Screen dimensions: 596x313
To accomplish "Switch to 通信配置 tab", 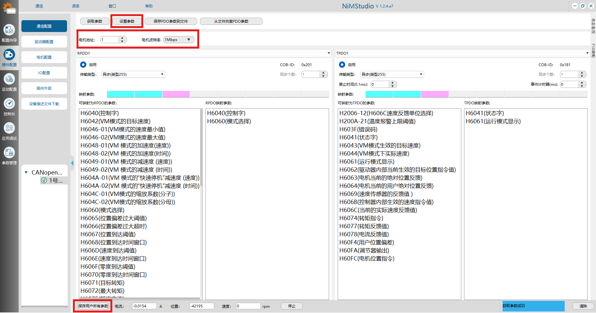I will [x=44, y=26].
